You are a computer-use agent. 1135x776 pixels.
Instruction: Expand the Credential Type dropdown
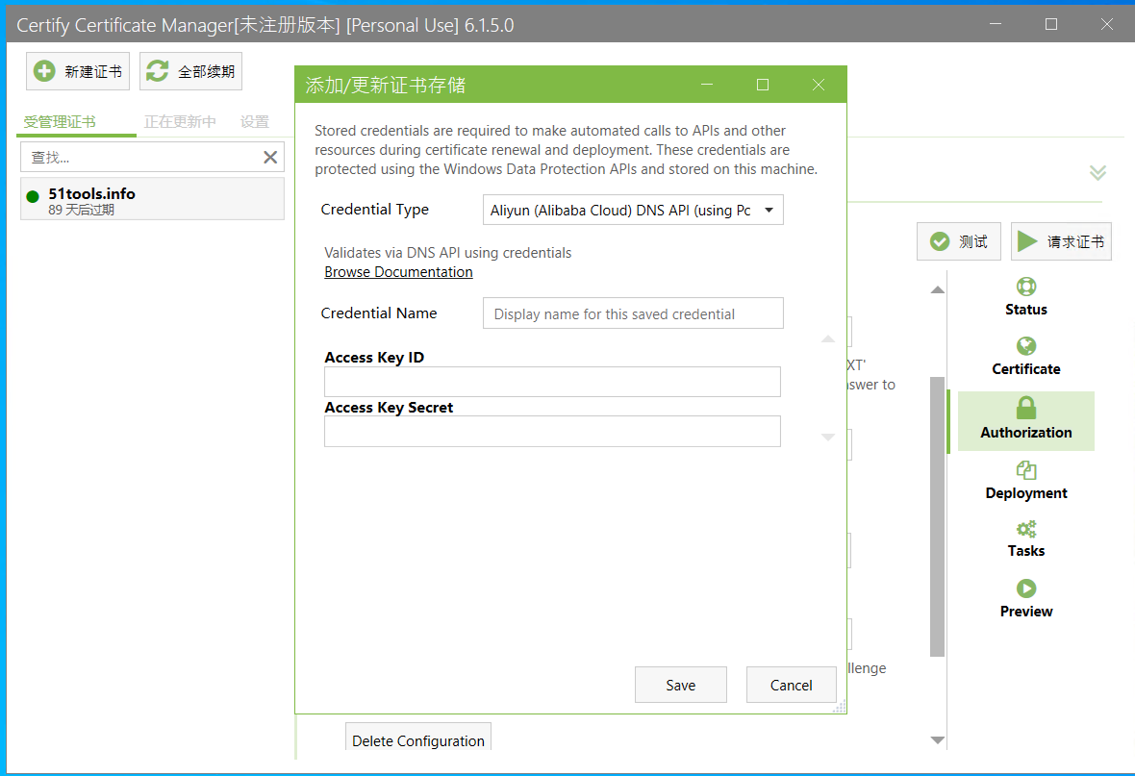pos(768,210)
